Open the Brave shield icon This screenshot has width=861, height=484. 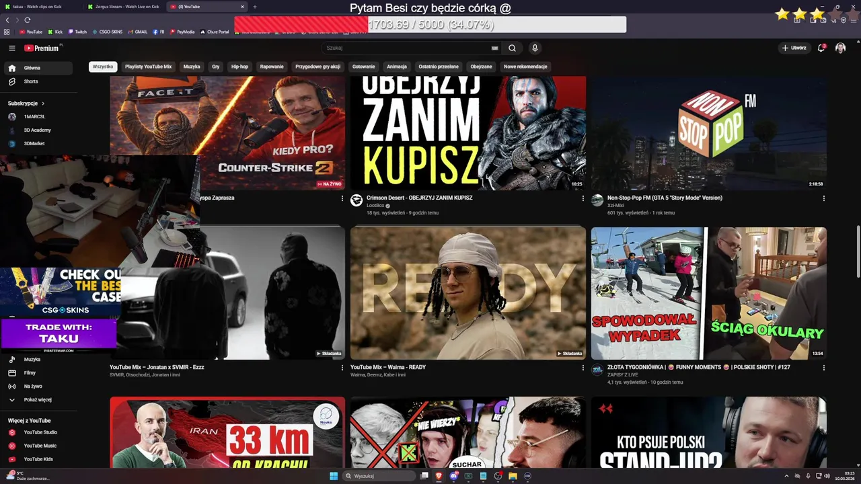[844, 20]
